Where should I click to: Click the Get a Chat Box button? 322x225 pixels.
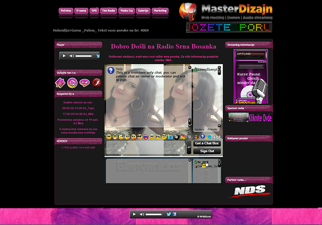(207, 143)
